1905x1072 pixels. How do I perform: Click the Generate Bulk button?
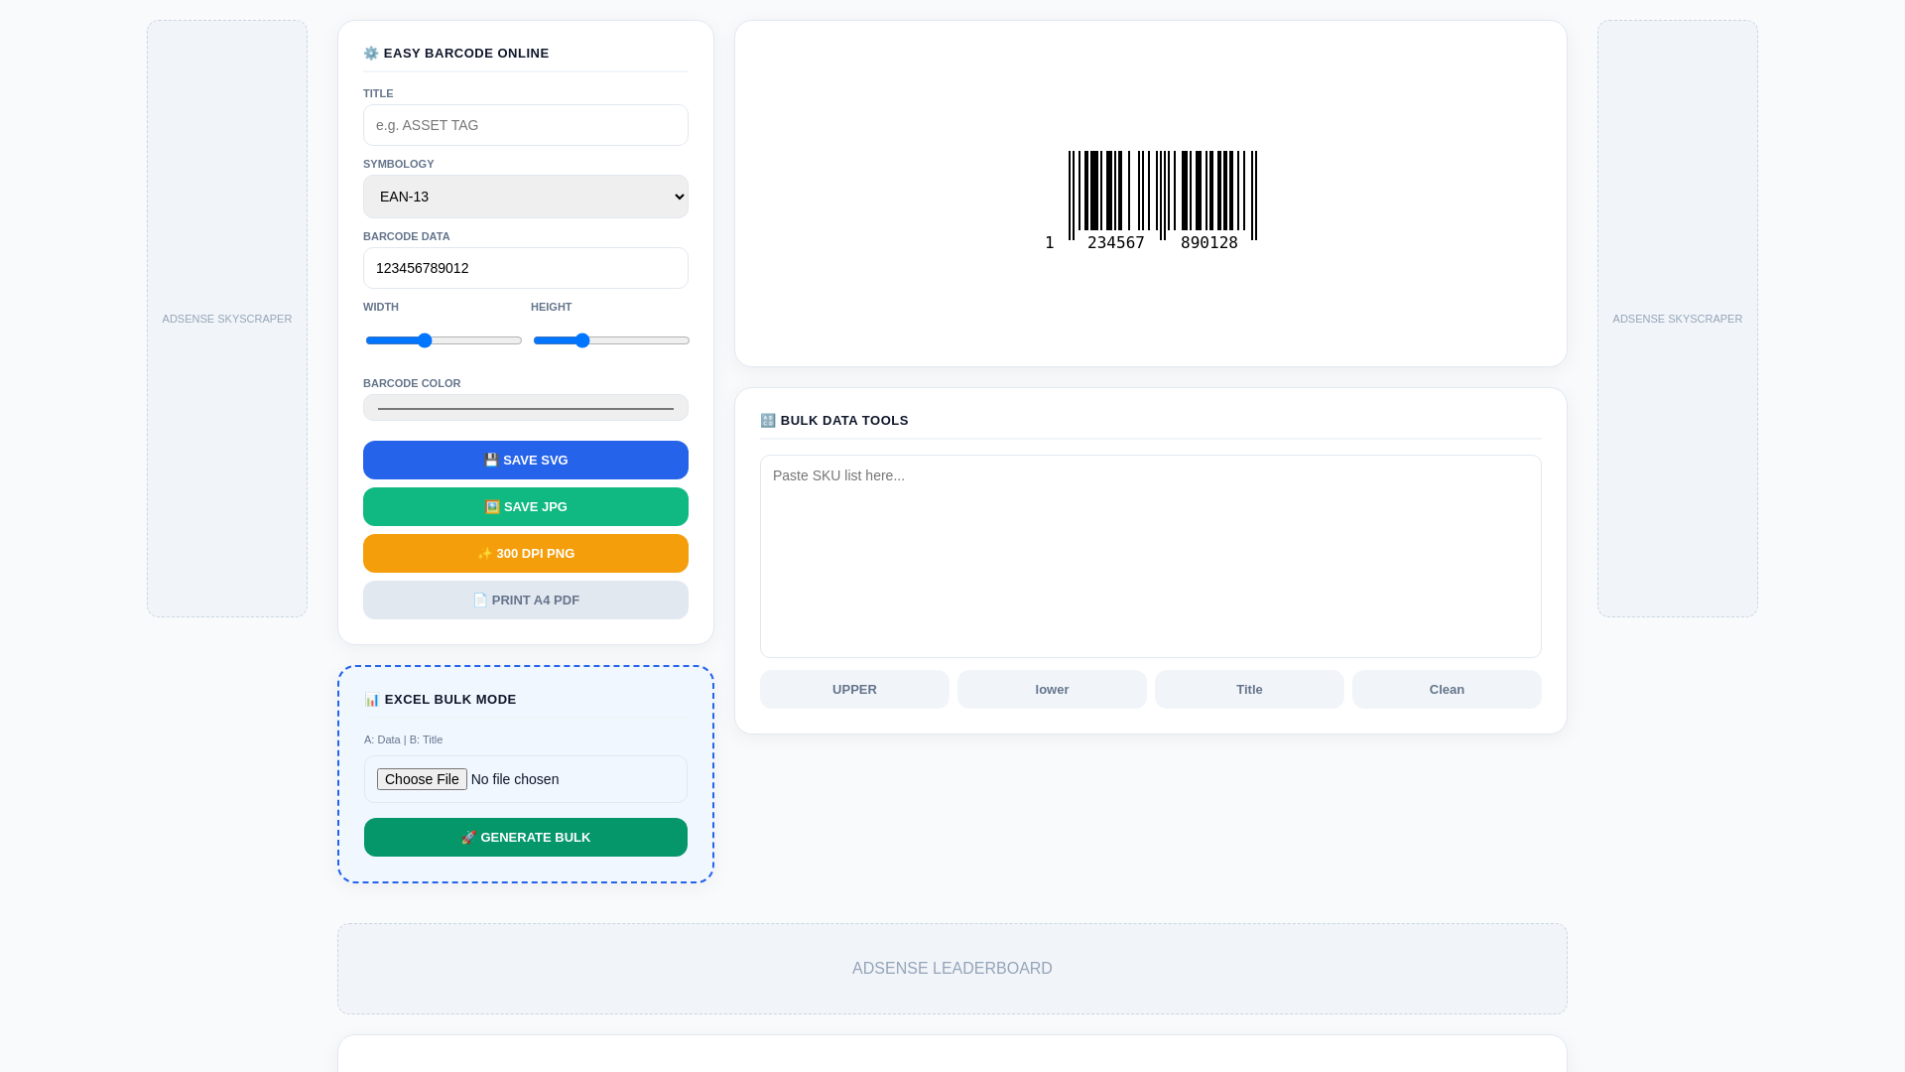525,838
